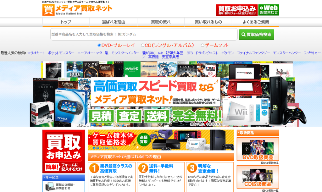The image size is (322, 192).
Task: Click the magnifier icon on search button
Action: tap(244, 35)
